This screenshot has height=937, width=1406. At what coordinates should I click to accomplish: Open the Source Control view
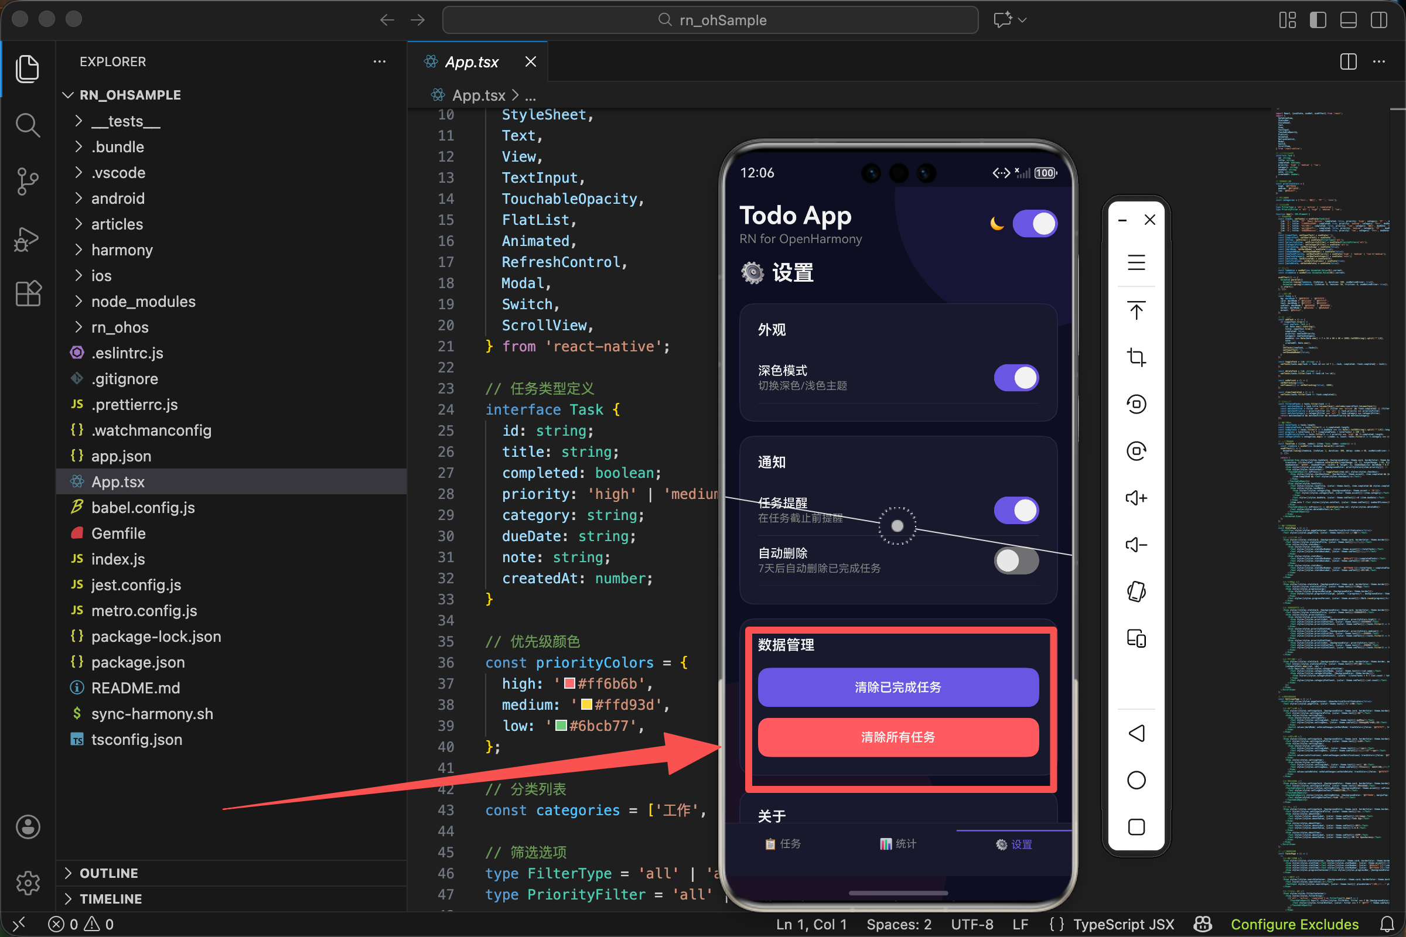click(x=28, y=181)
